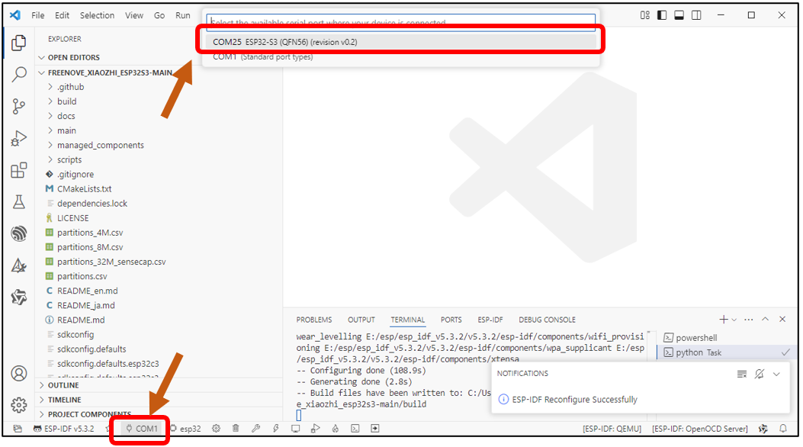This screenshot has height=447, width=803.
Task: Click the execute custom task arrow icon
Action: click(375, 429)
